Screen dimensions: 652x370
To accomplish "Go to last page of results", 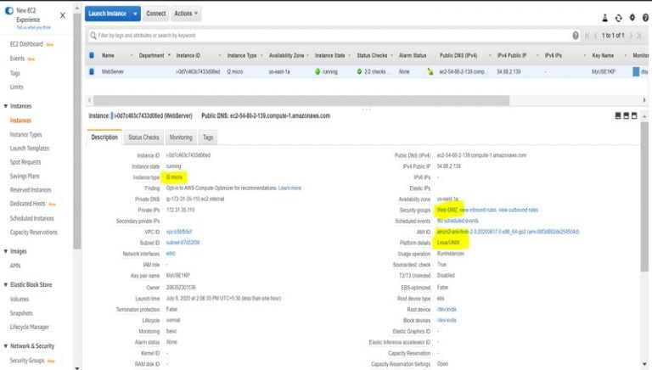I will tap(639, 36).
